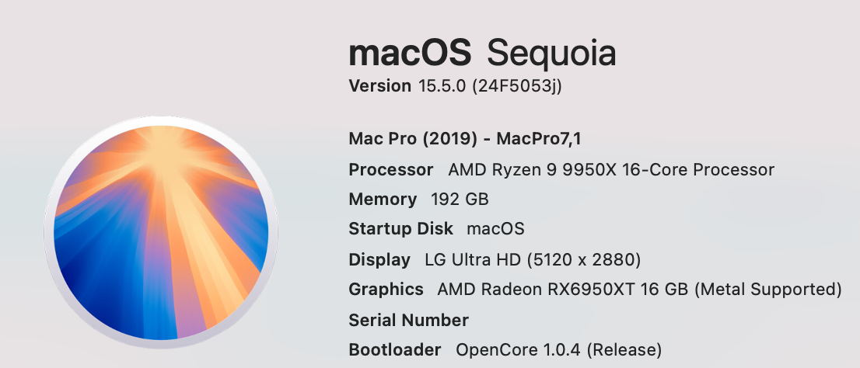Select the AMD Radeon RX6950XT text
860x368 pixels.
536,290
